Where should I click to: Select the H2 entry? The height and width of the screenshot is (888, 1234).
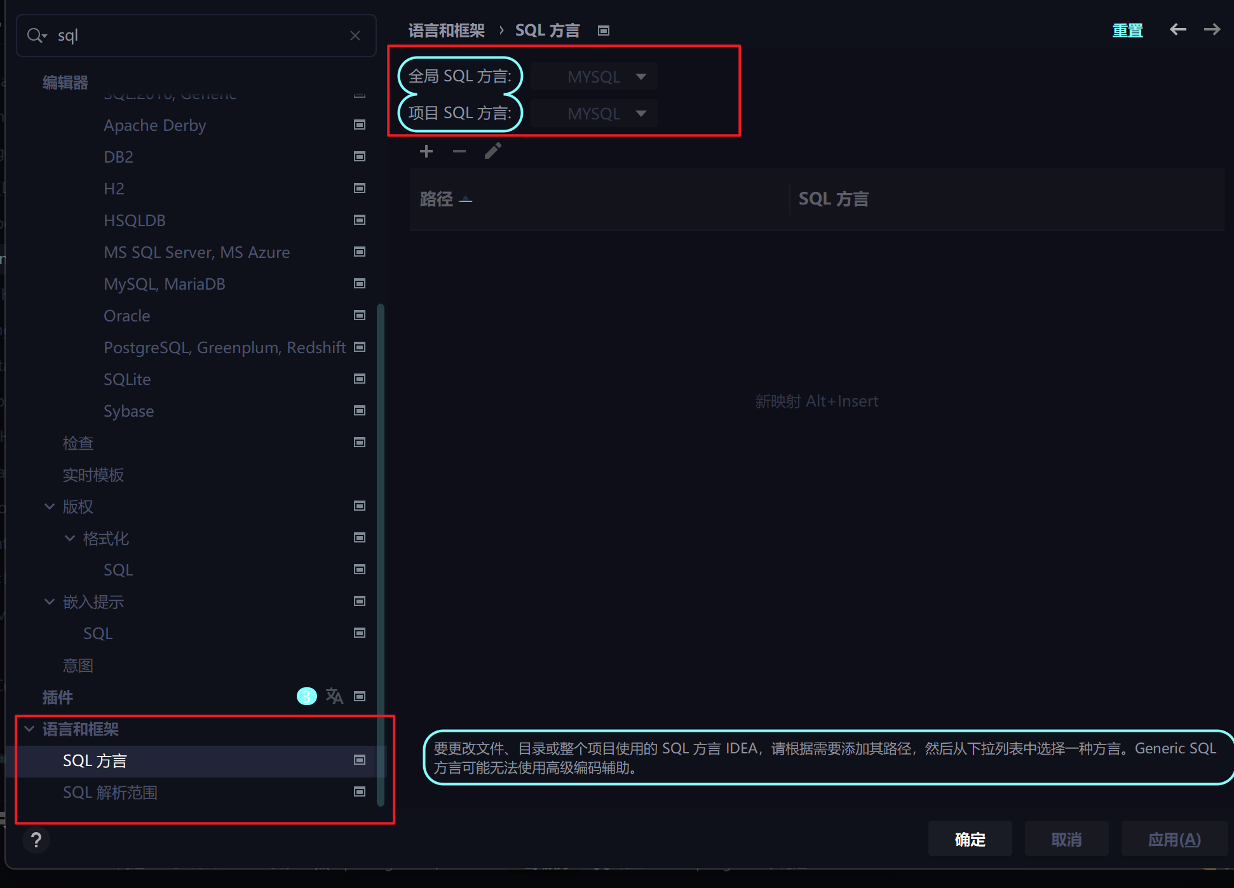pos(114,189)
